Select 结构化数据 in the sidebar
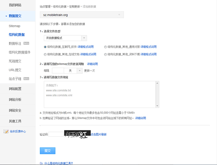This screenshot has width=217, height=165. (17, 35)
